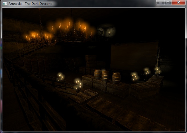
Task: Click the candle cluster right of the barrels
Action: (135, 76)
